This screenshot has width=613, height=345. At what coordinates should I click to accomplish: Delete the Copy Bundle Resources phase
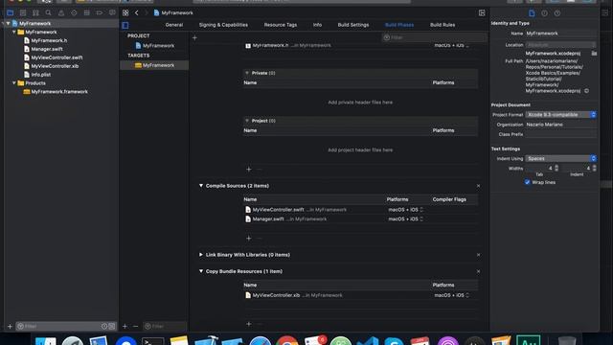[x=478, y=271]
